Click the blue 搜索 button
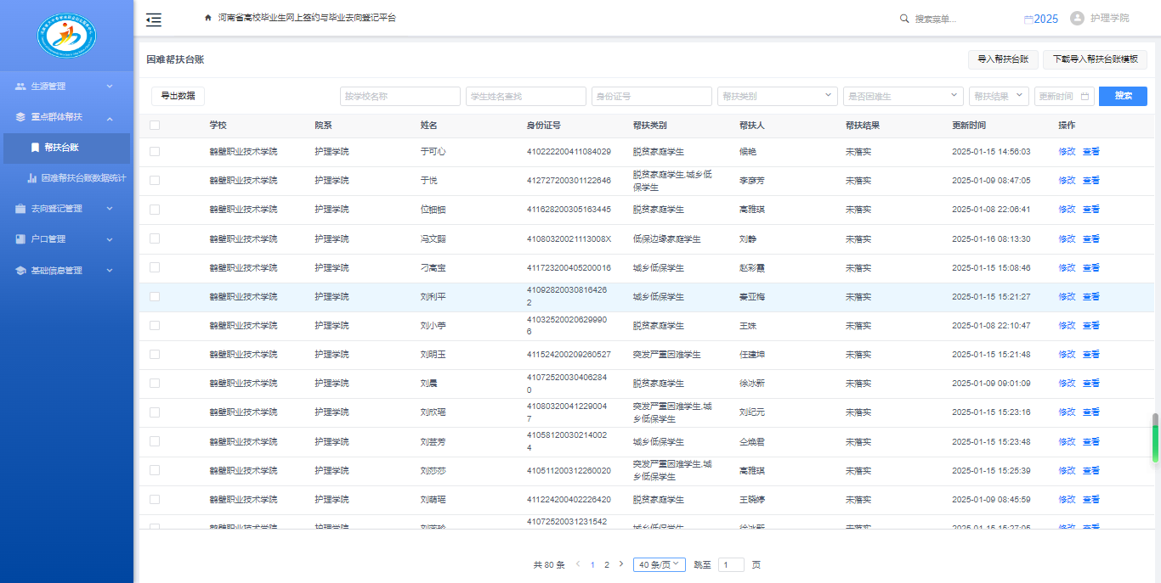The height and width of the screenshot is (583, 1161). pos(1122,97)
